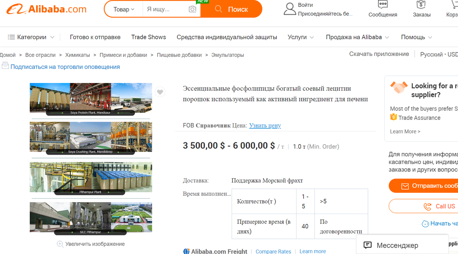Click the Trade Assurance shield icon

coord(393,117)
